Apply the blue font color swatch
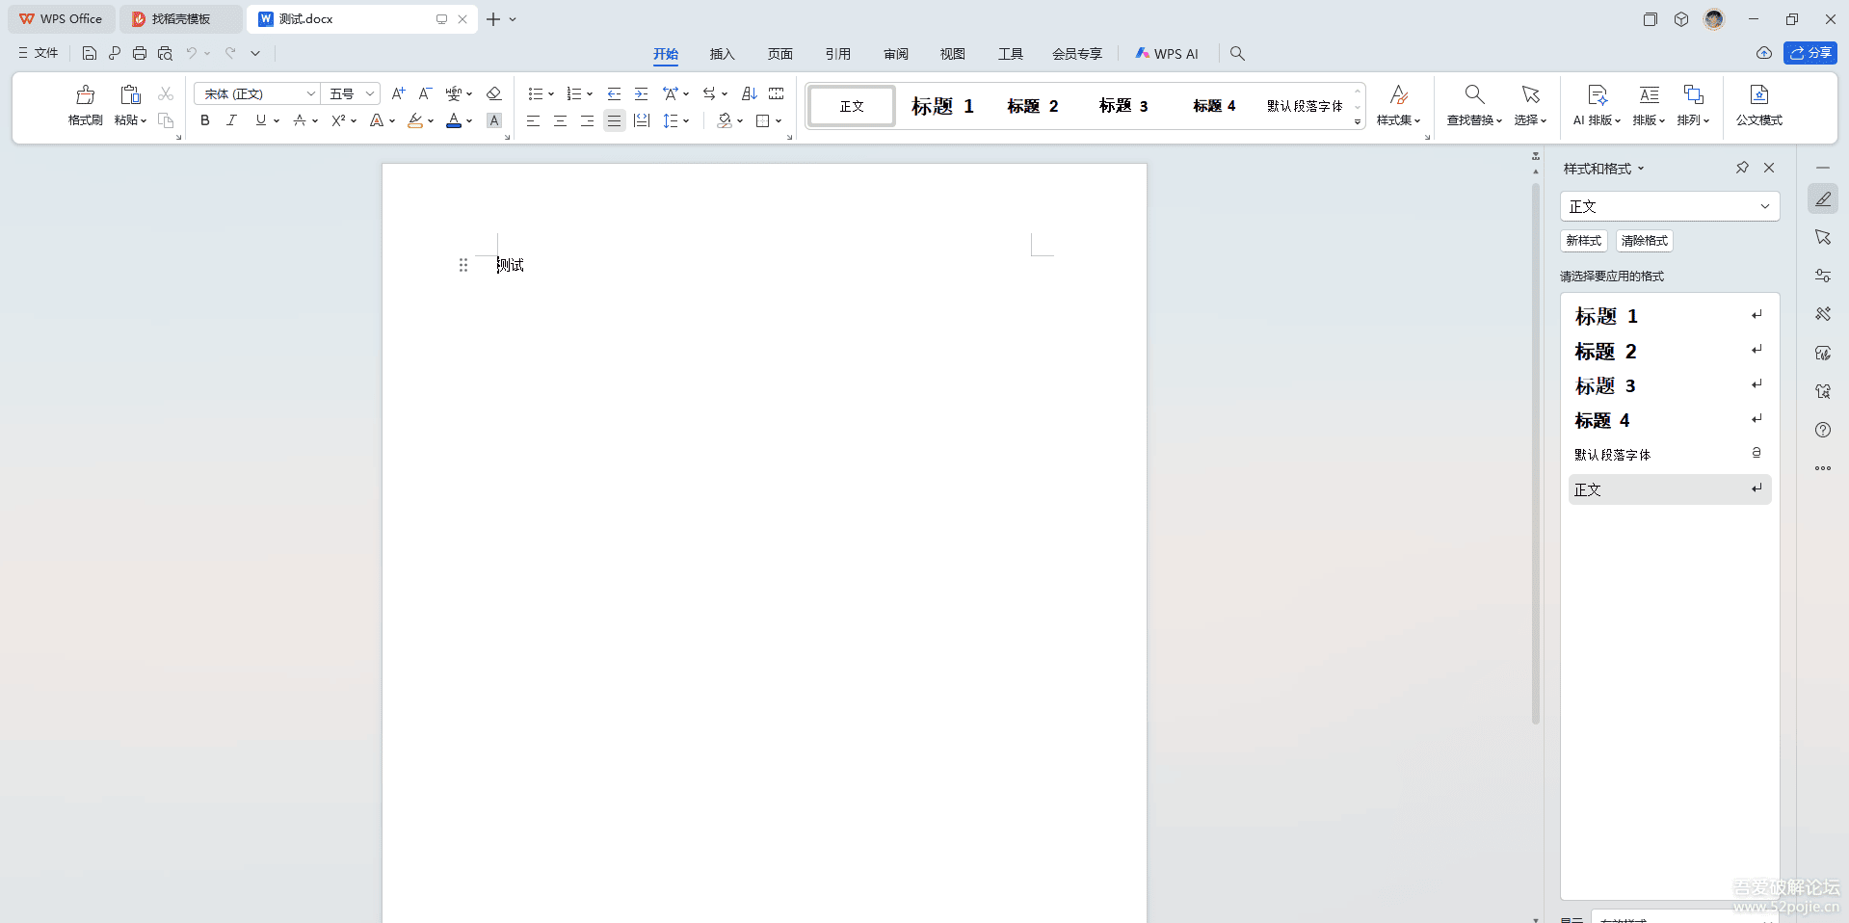The image size is (1849, 923). coord(454,120)
